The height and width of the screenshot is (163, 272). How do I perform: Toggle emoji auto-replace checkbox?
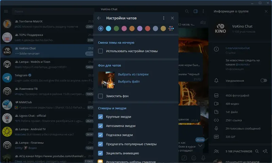click(100, 126)
